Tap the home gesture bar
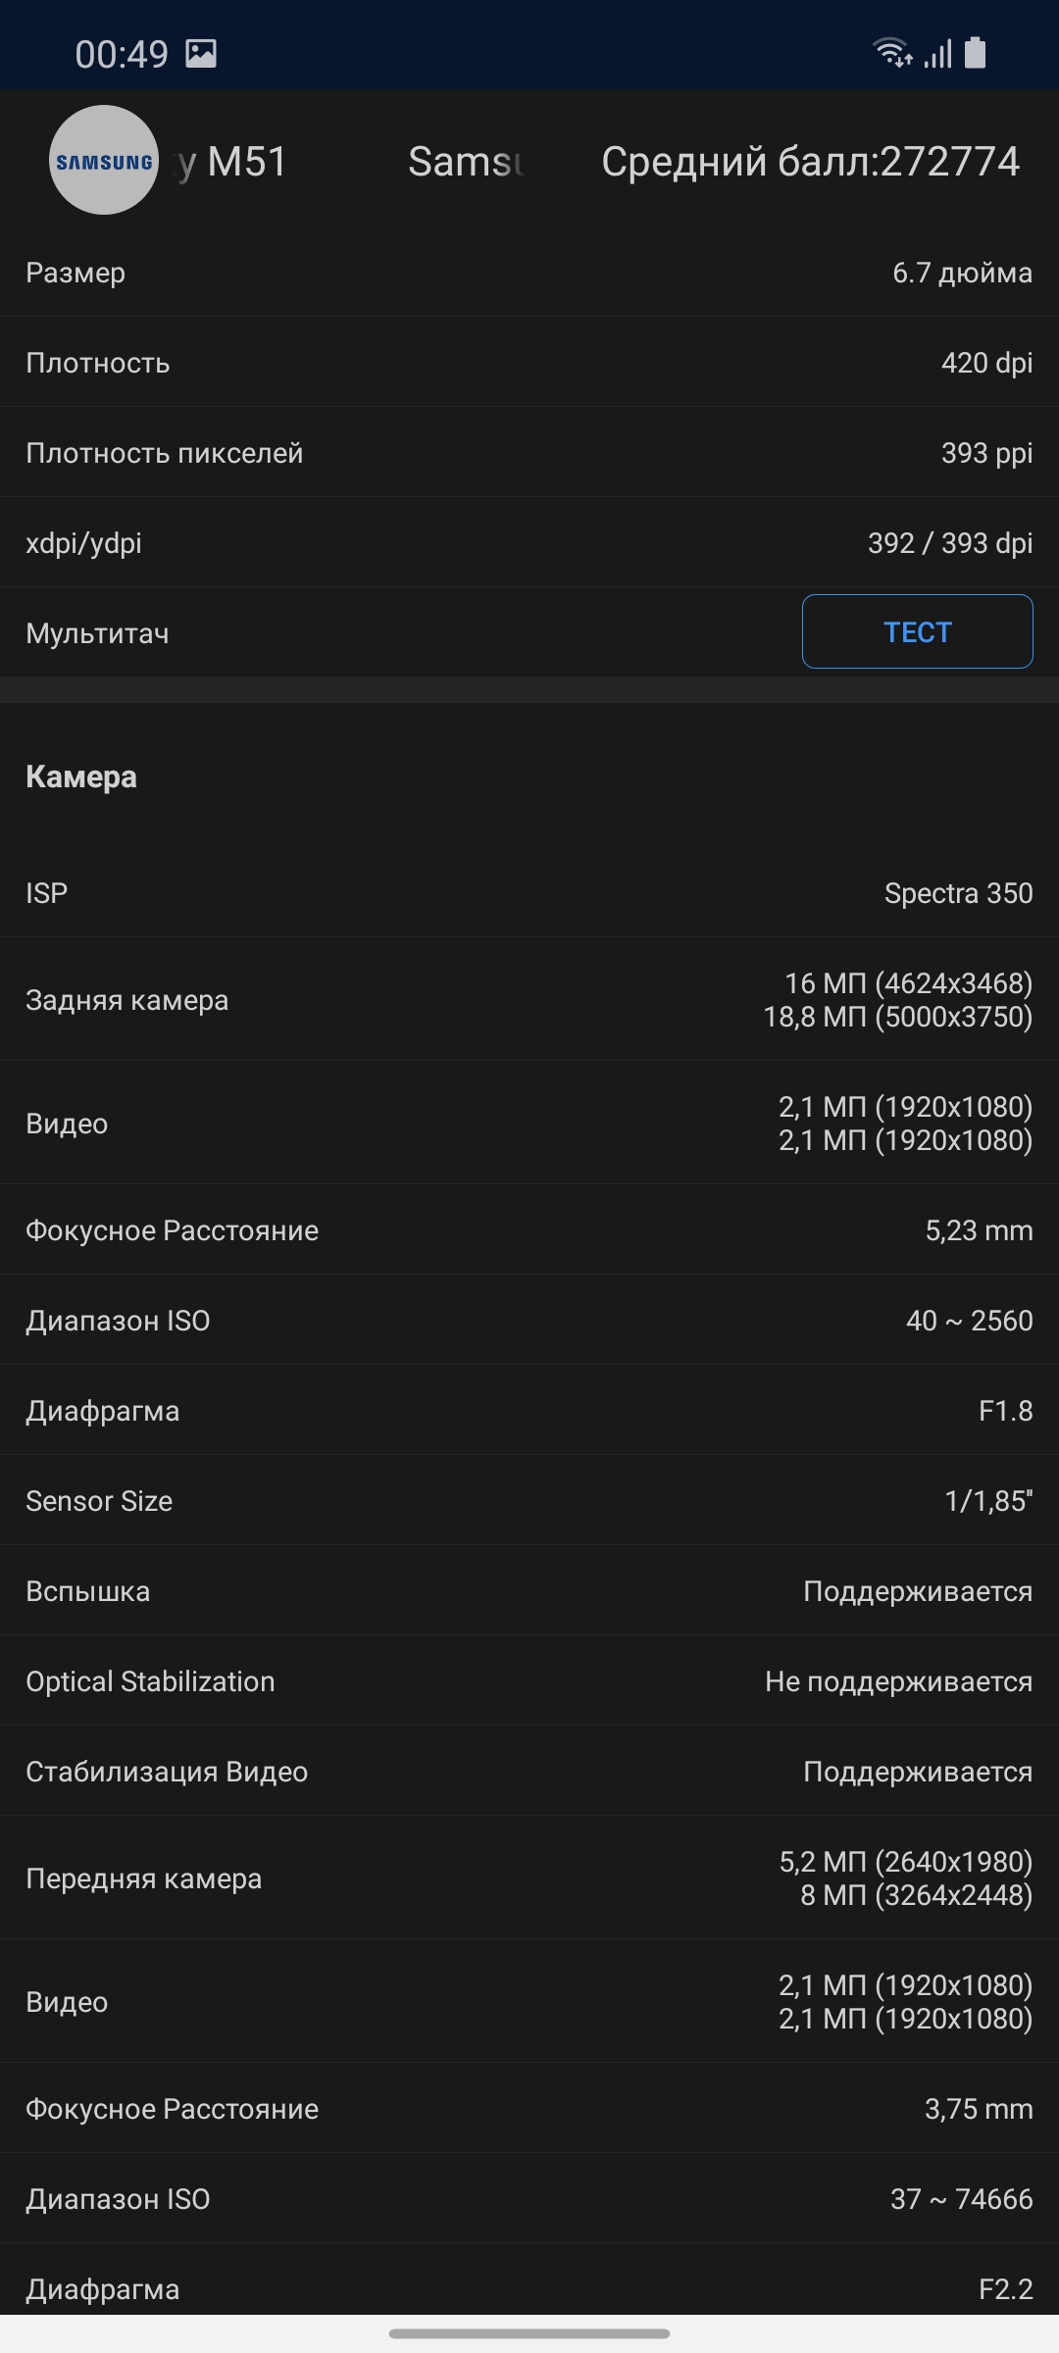The image size is (1059, 2353). coord(529,2333)
